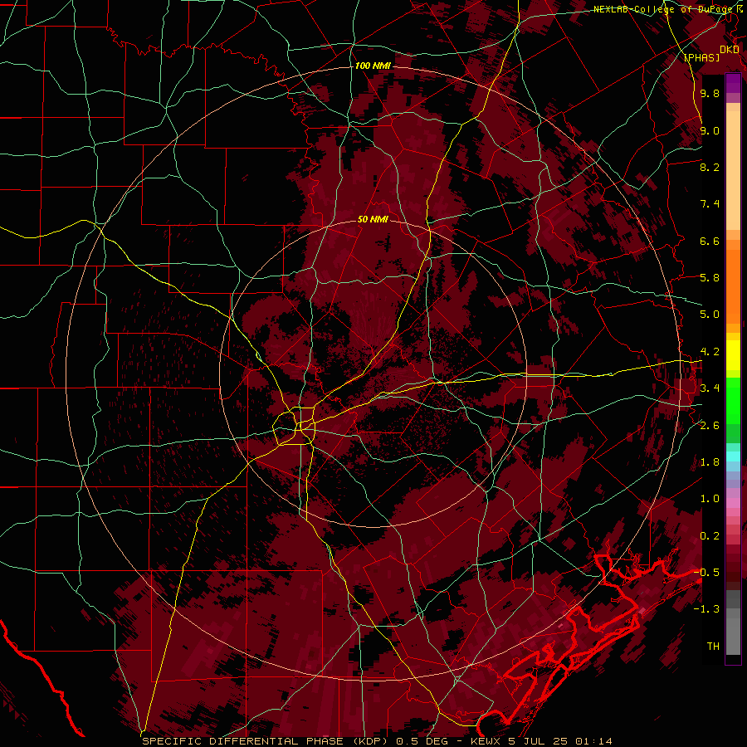Click the 5.8 scale label
Viewport: 747px width, 747px height.
710,278
